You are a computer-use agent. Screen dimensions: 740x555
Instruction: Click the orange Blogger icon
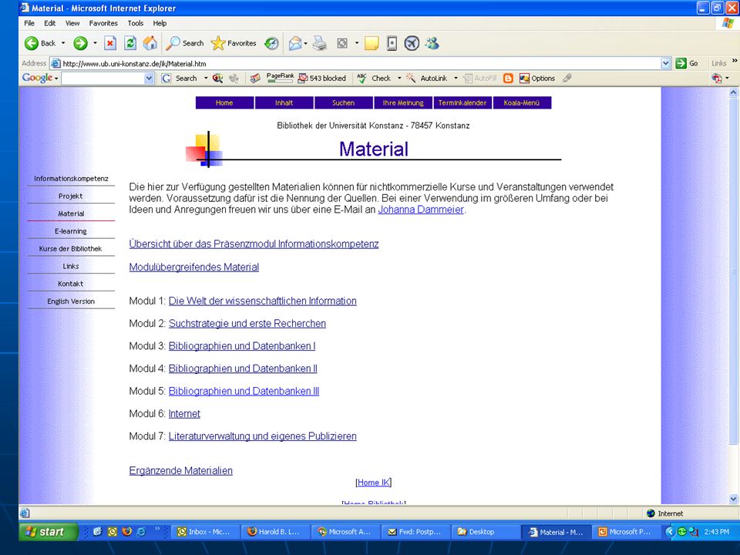[x=508, y=79]
